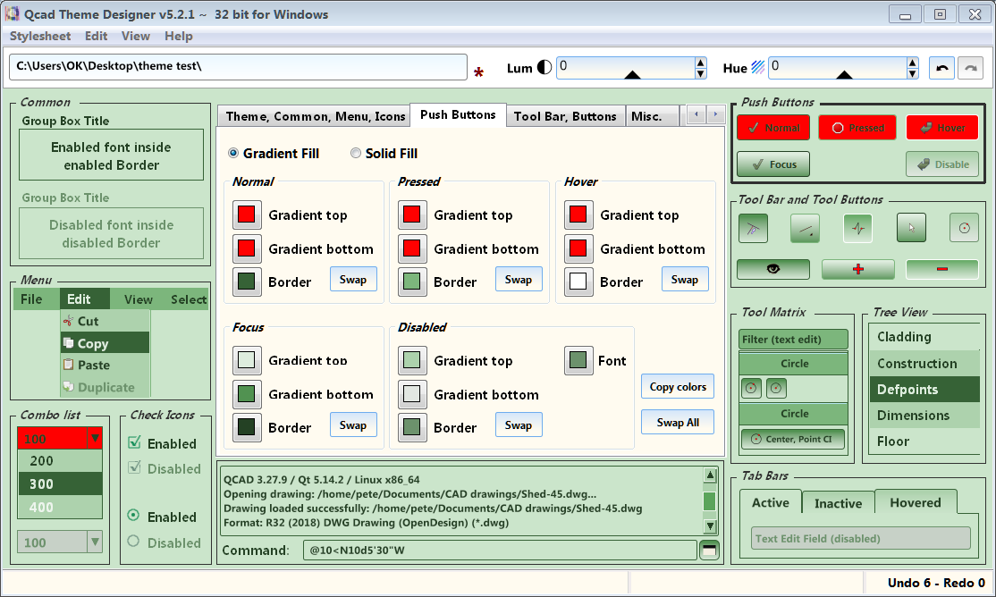Toggle the Enabled checkbox in Check Icons
The width and height of the screenshot is (996, 597).
point(135,442)
